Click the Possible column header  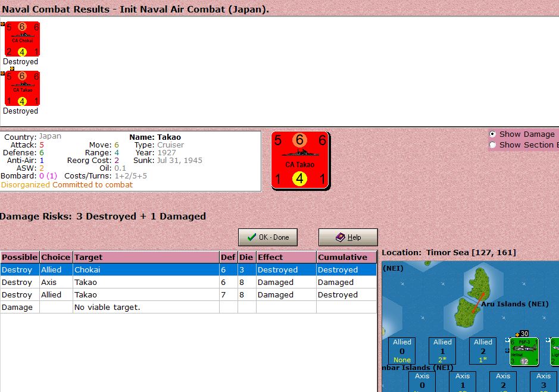(x=20, y=258)
